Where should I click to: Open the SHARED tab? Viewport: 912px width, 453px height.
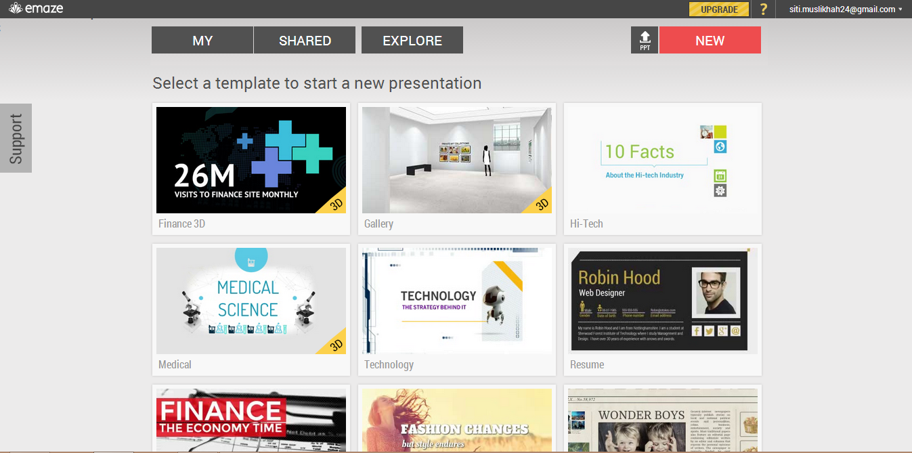click(x=305, y=40)
